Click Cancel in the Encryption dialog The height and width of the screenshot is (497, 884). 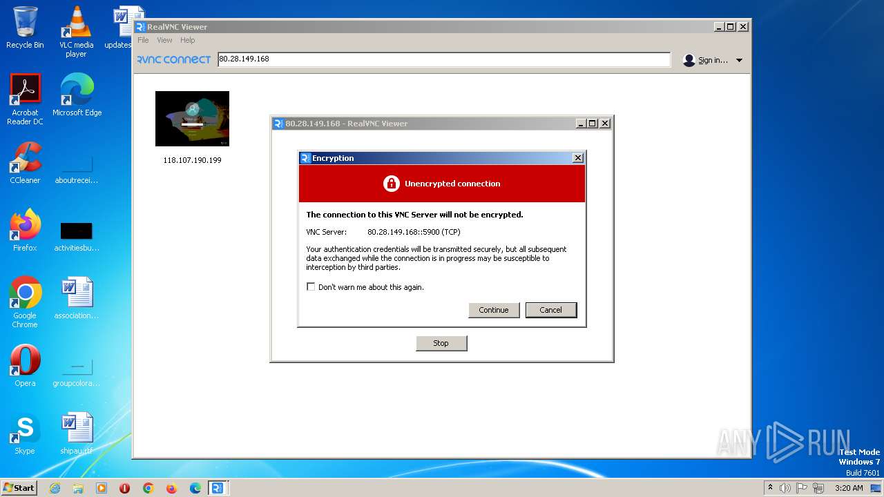click(550, 310)
